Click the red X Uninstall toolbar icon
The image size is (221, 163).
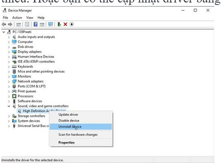(65, 24)
